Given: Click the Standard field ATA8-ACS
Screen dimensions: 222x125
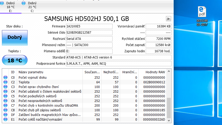Looking at the screenshot, I should click(119, 57).
